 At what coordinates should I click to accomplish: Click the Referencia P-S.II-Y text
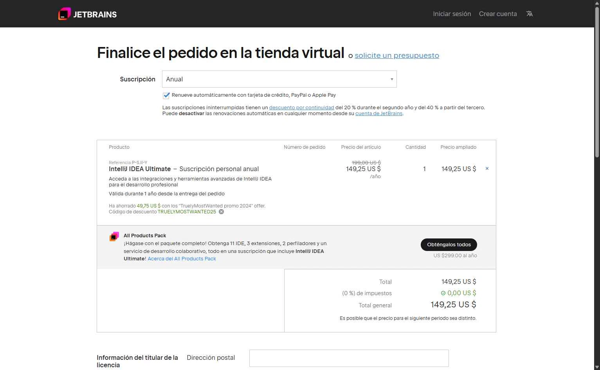click(128, 162)
